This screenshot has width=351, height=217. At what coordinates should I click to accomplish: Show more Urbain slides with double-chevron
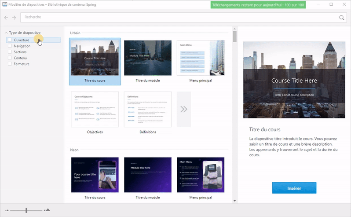tap(184, 109)
